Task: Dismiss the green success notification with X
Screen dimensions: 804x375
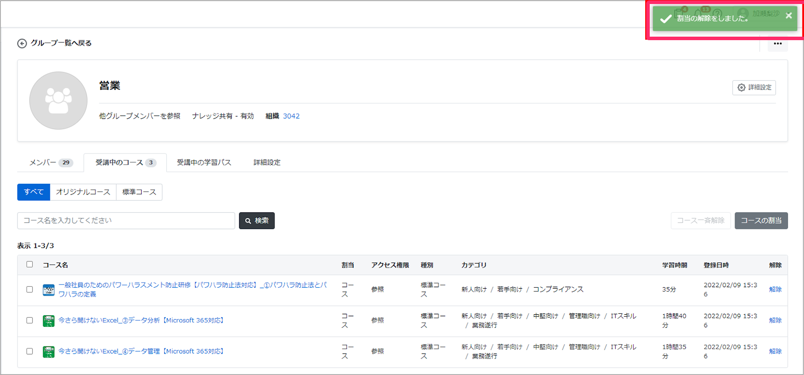Action: coord(788,16)
